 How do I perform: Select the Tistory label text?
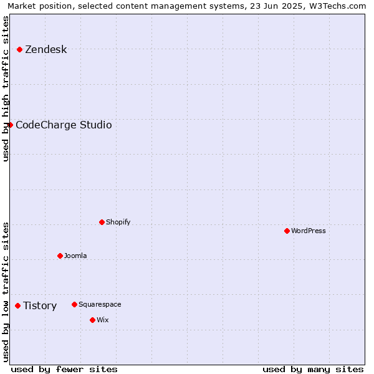click(x=40, y=306)
